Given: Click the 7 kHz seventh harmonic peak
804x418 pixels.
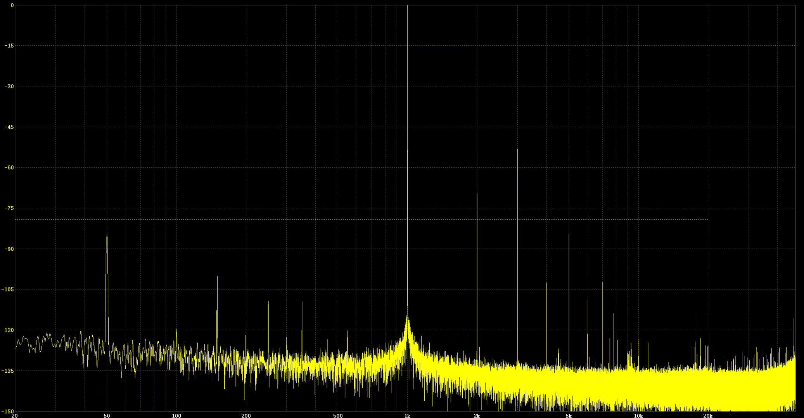Looking at the screenshot, I should pos(603,324).
